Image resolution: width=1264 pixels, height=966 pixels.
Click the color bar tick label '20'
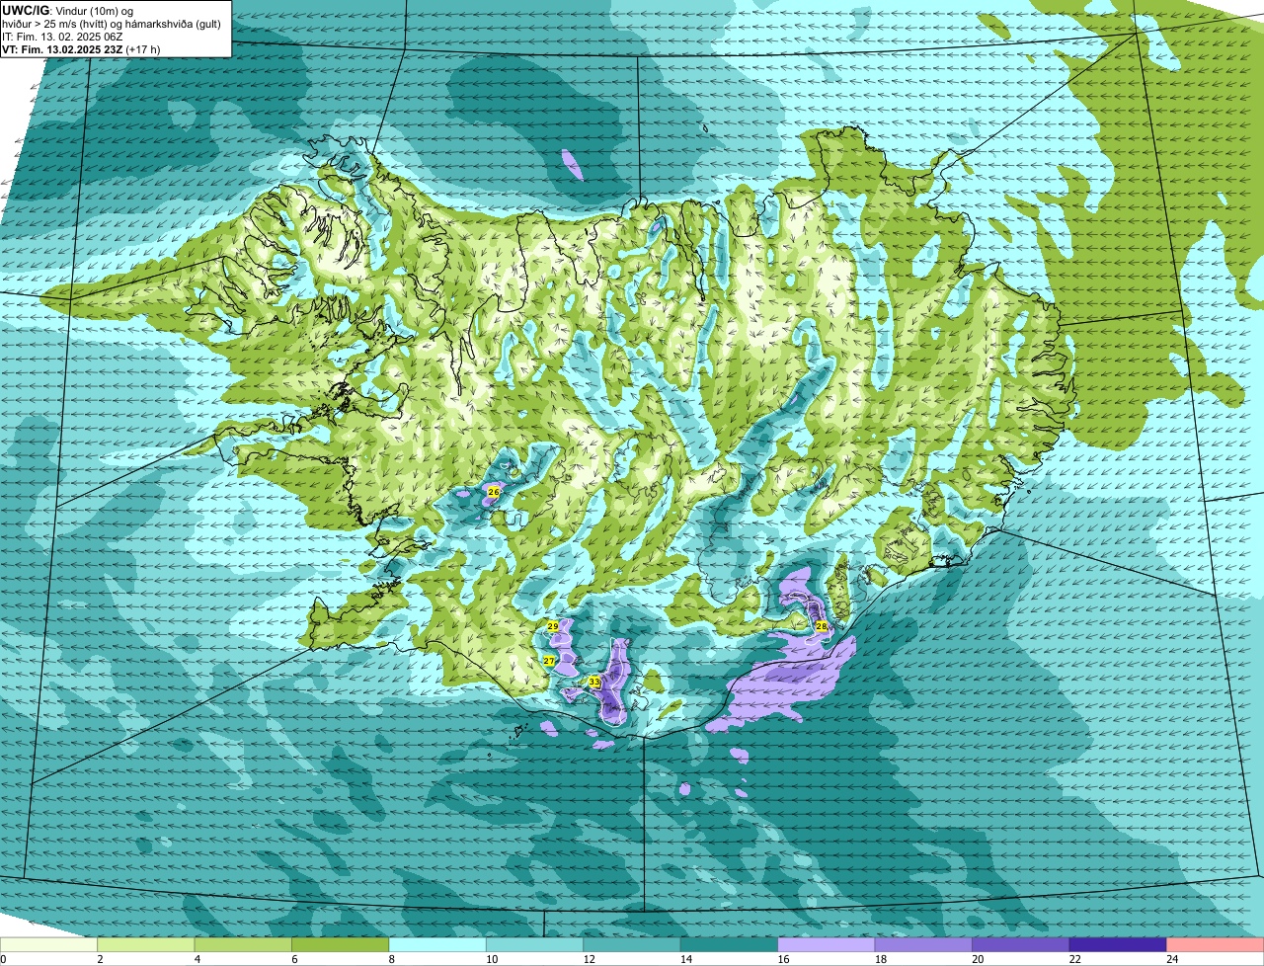pyautogui.click(x=977, y=959)
